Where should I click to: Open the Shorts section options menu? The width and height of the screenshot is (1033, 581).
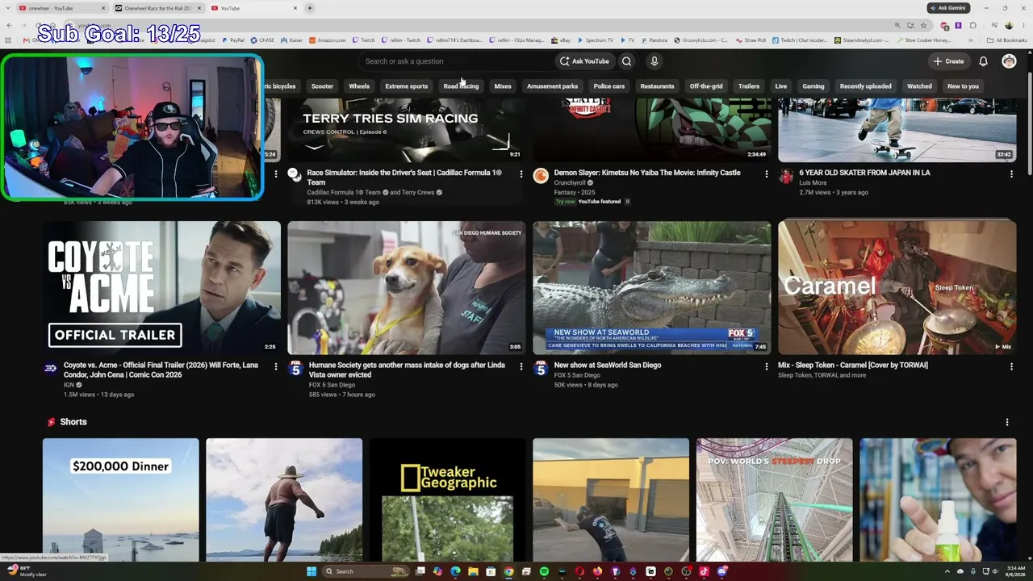pos(1007,422)
